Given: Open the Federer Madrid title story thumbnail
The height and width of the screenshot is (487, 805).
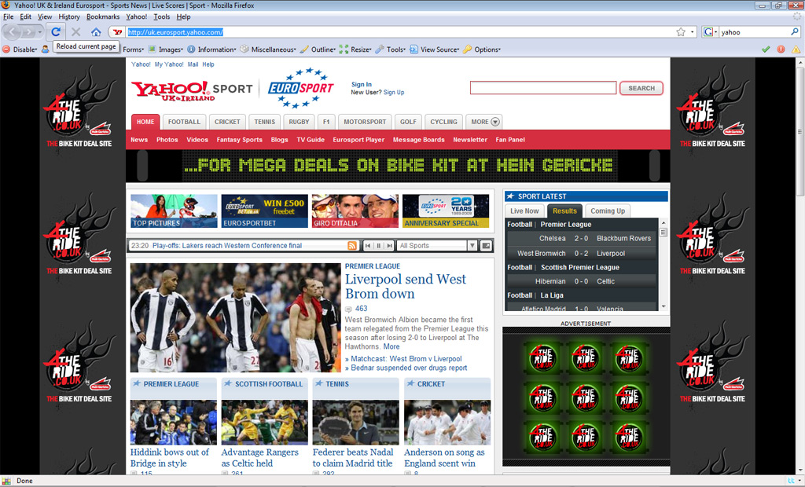Looking at the screenshot, I should [356, 423].
